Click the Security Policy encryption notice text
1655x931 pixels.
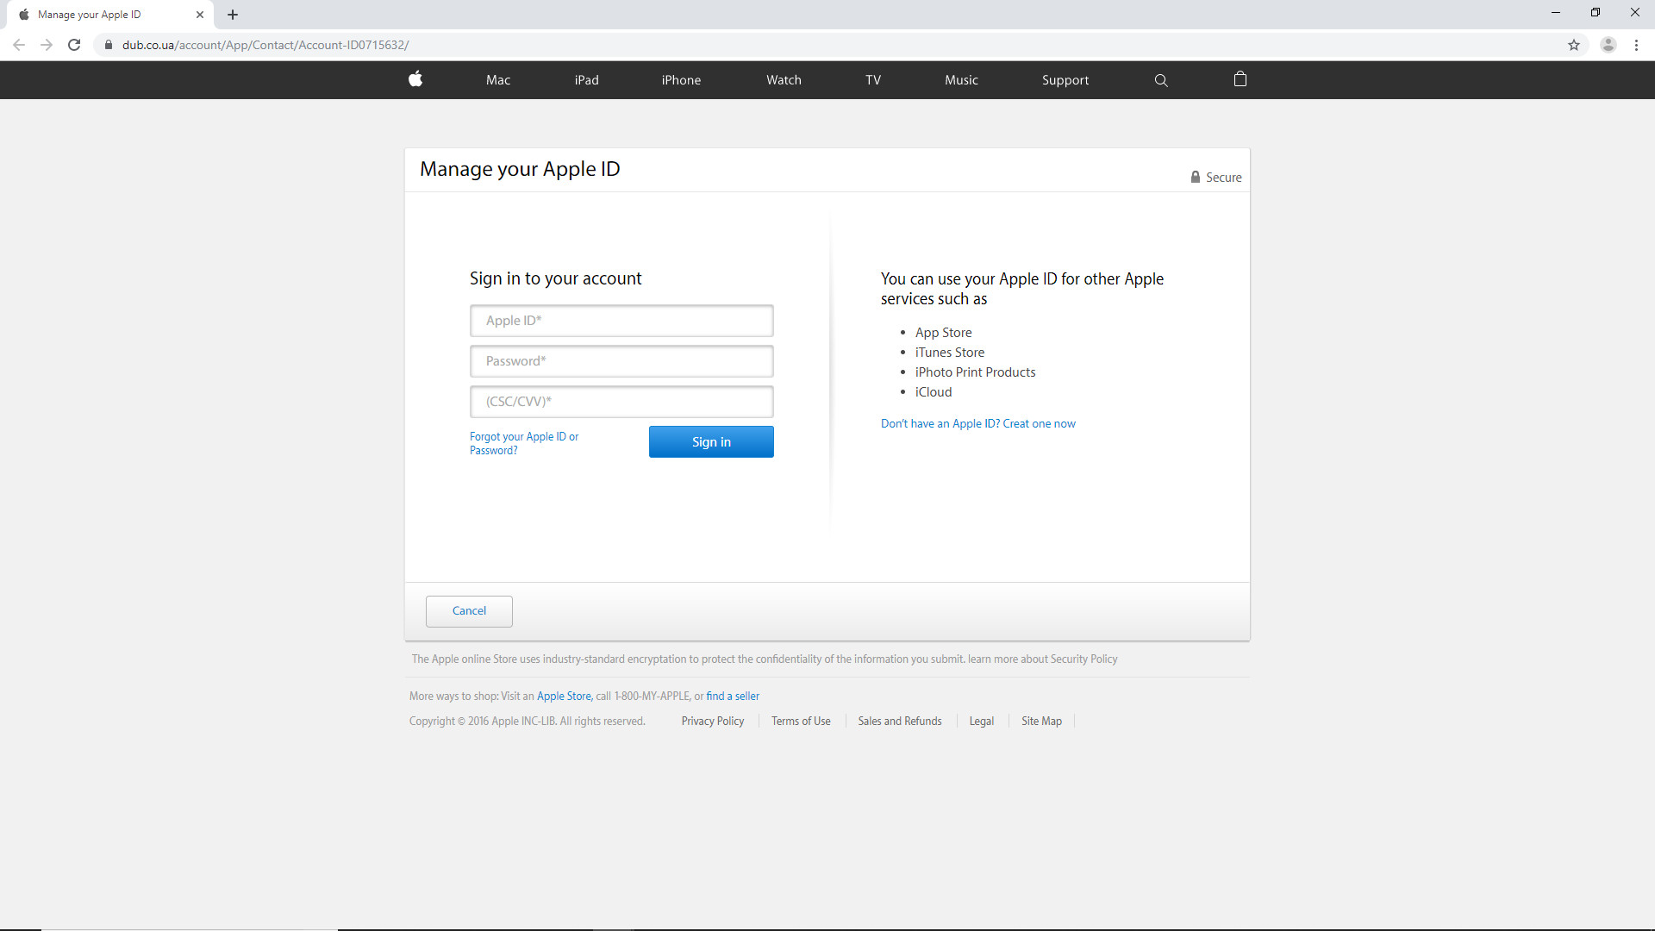[765, 659]
